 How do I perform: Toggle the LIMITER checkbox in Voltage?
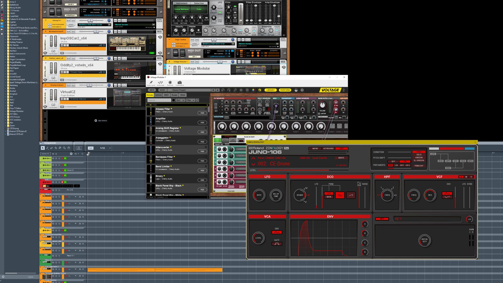319,114
